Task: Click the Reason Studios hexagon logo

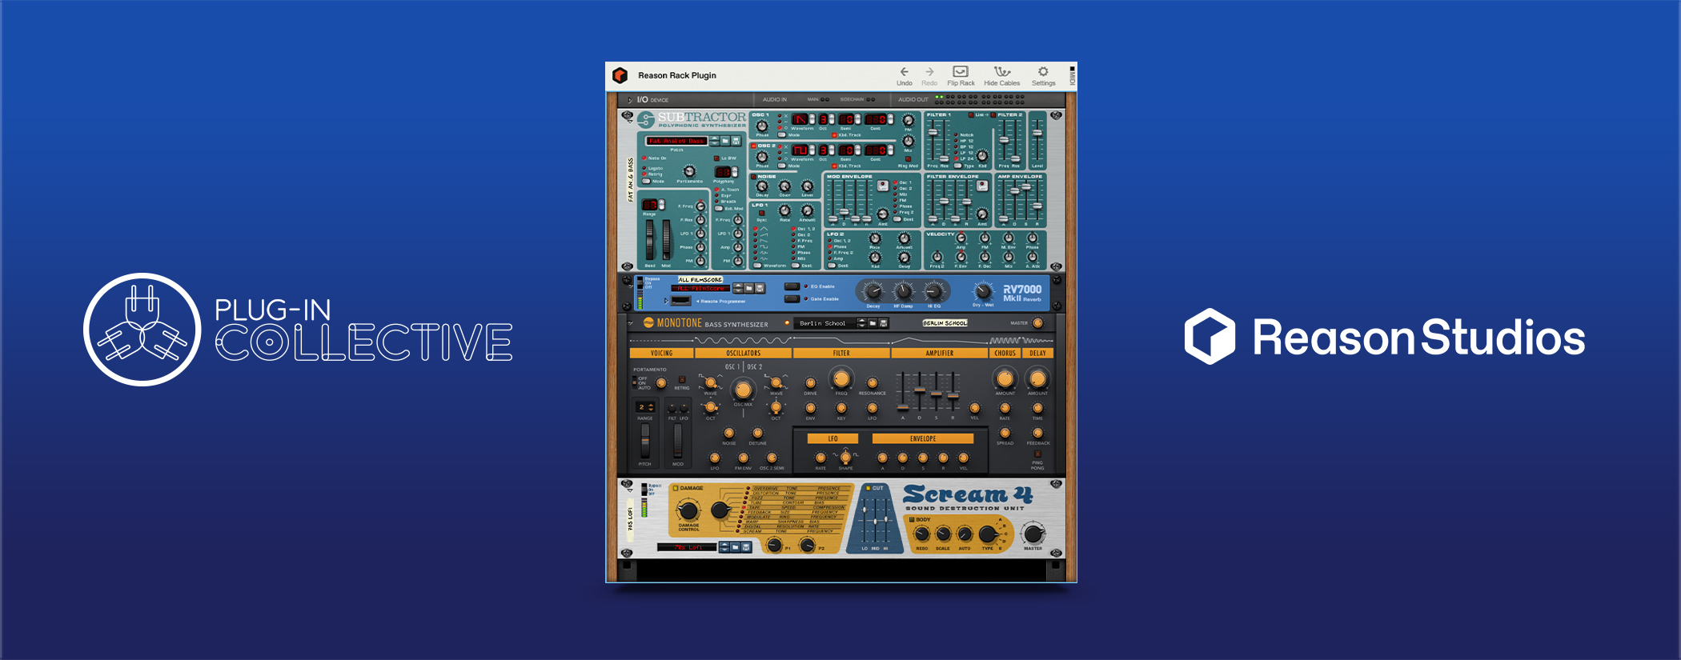Action: (x=1210, y=337)
